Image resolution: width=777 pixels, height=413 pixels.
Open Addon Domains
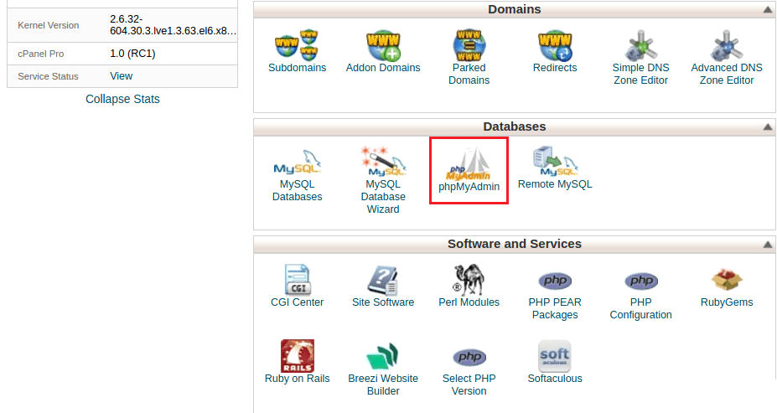pos(383,45)
